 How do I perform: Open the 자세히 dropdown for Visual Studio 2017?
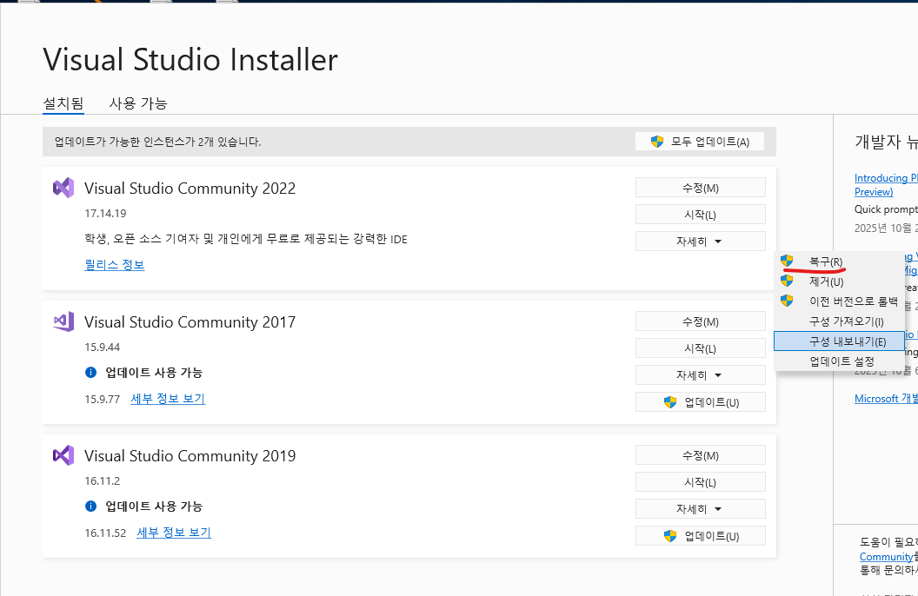(700, 375)
